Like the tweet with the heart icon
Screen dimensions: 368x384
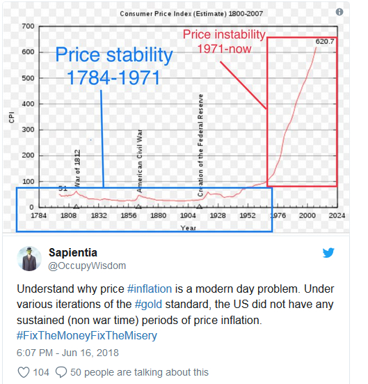(24, 372)
